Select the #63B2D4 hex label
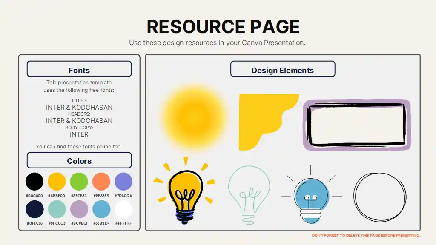 point(101,223)
